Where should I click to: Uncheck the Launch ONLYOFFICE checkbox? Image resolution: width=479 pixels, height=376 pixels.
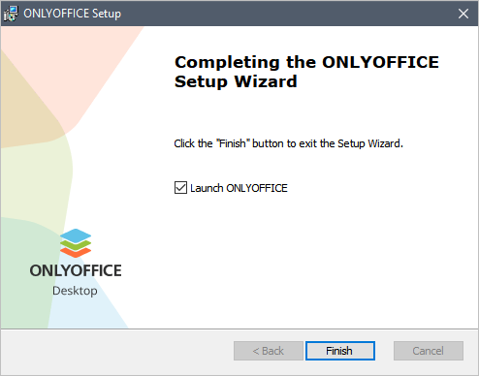click(x=180, y=188)
